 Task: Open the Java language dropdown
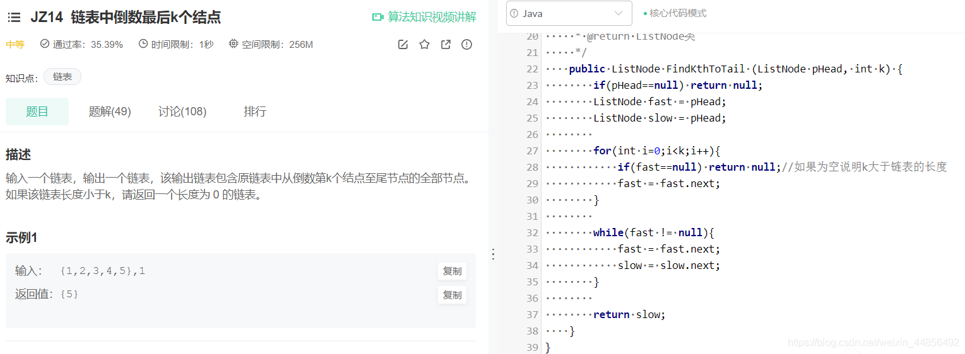coord(569,13)
